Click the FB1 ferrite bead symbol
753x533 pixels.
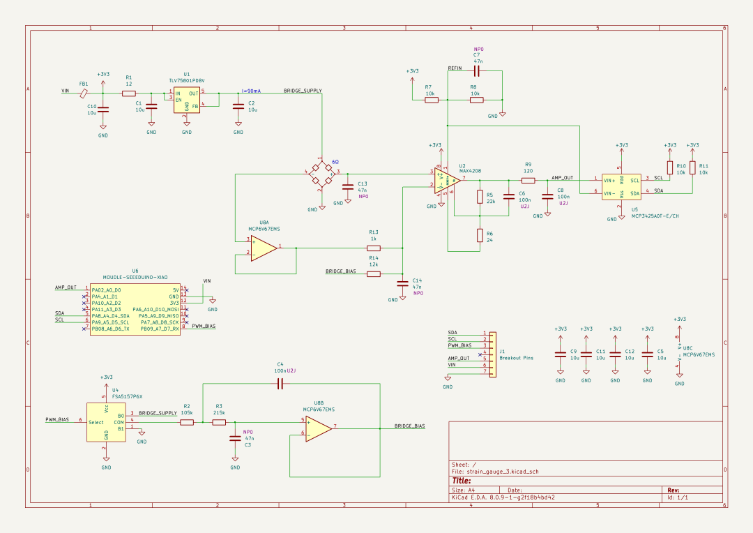[84, 93]
